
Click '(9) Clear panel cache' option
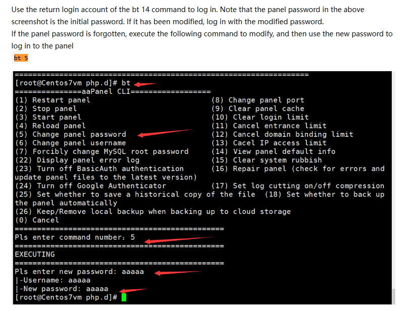point(257,109)
